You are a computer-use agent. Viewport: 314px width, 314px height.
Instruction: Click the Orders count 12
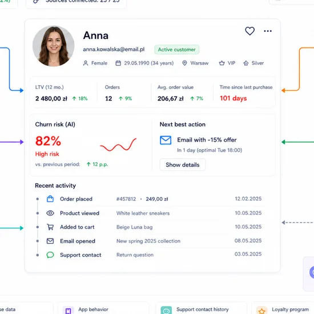108,99
